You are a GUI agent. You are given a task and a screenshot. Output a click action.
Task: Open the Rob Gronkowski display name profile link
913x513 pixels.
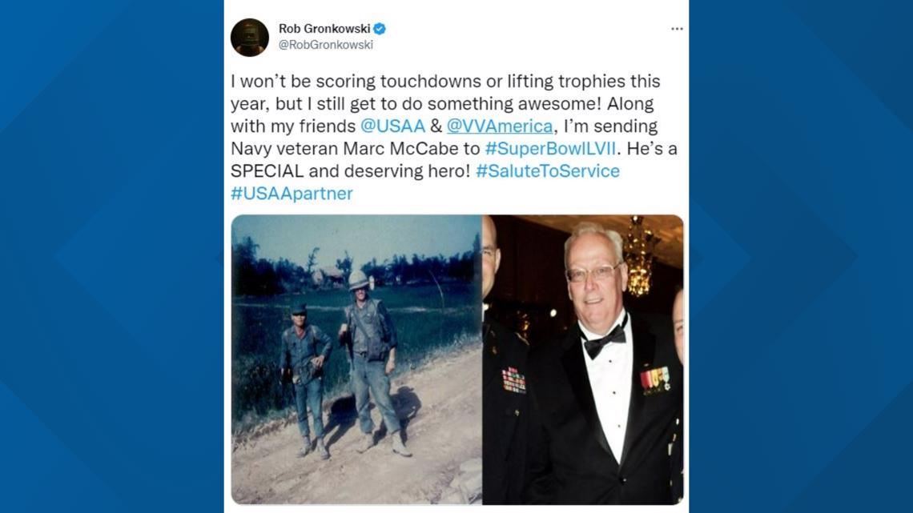coord(324,29)
